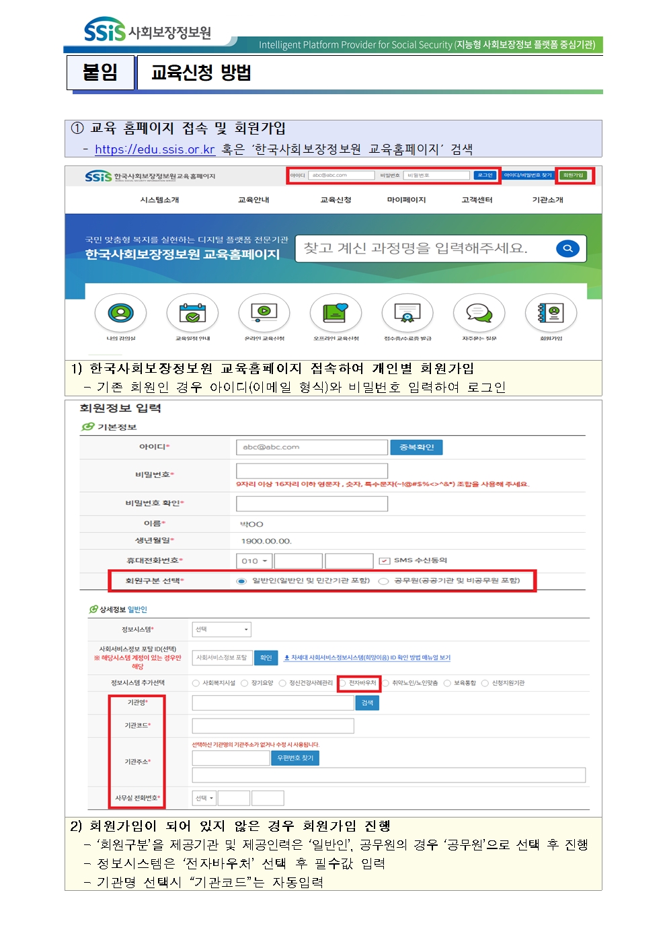
Task: Select the 보육통합 radio option
Action: [x=447, y=683]
